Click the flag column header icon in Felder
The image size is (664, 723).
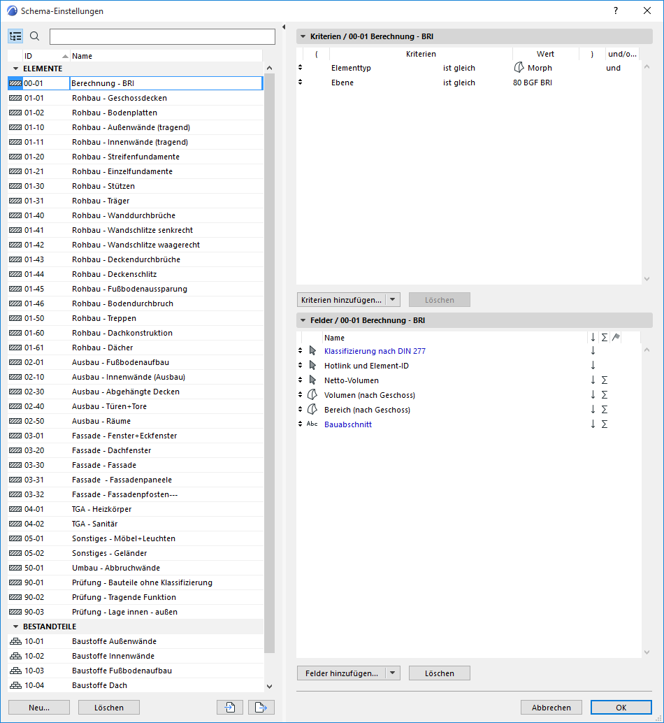click(x=616, y=338)
